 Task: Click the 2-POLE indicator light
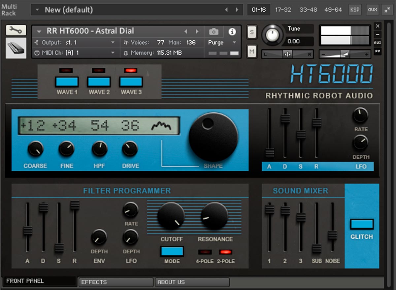pos(225,252)
